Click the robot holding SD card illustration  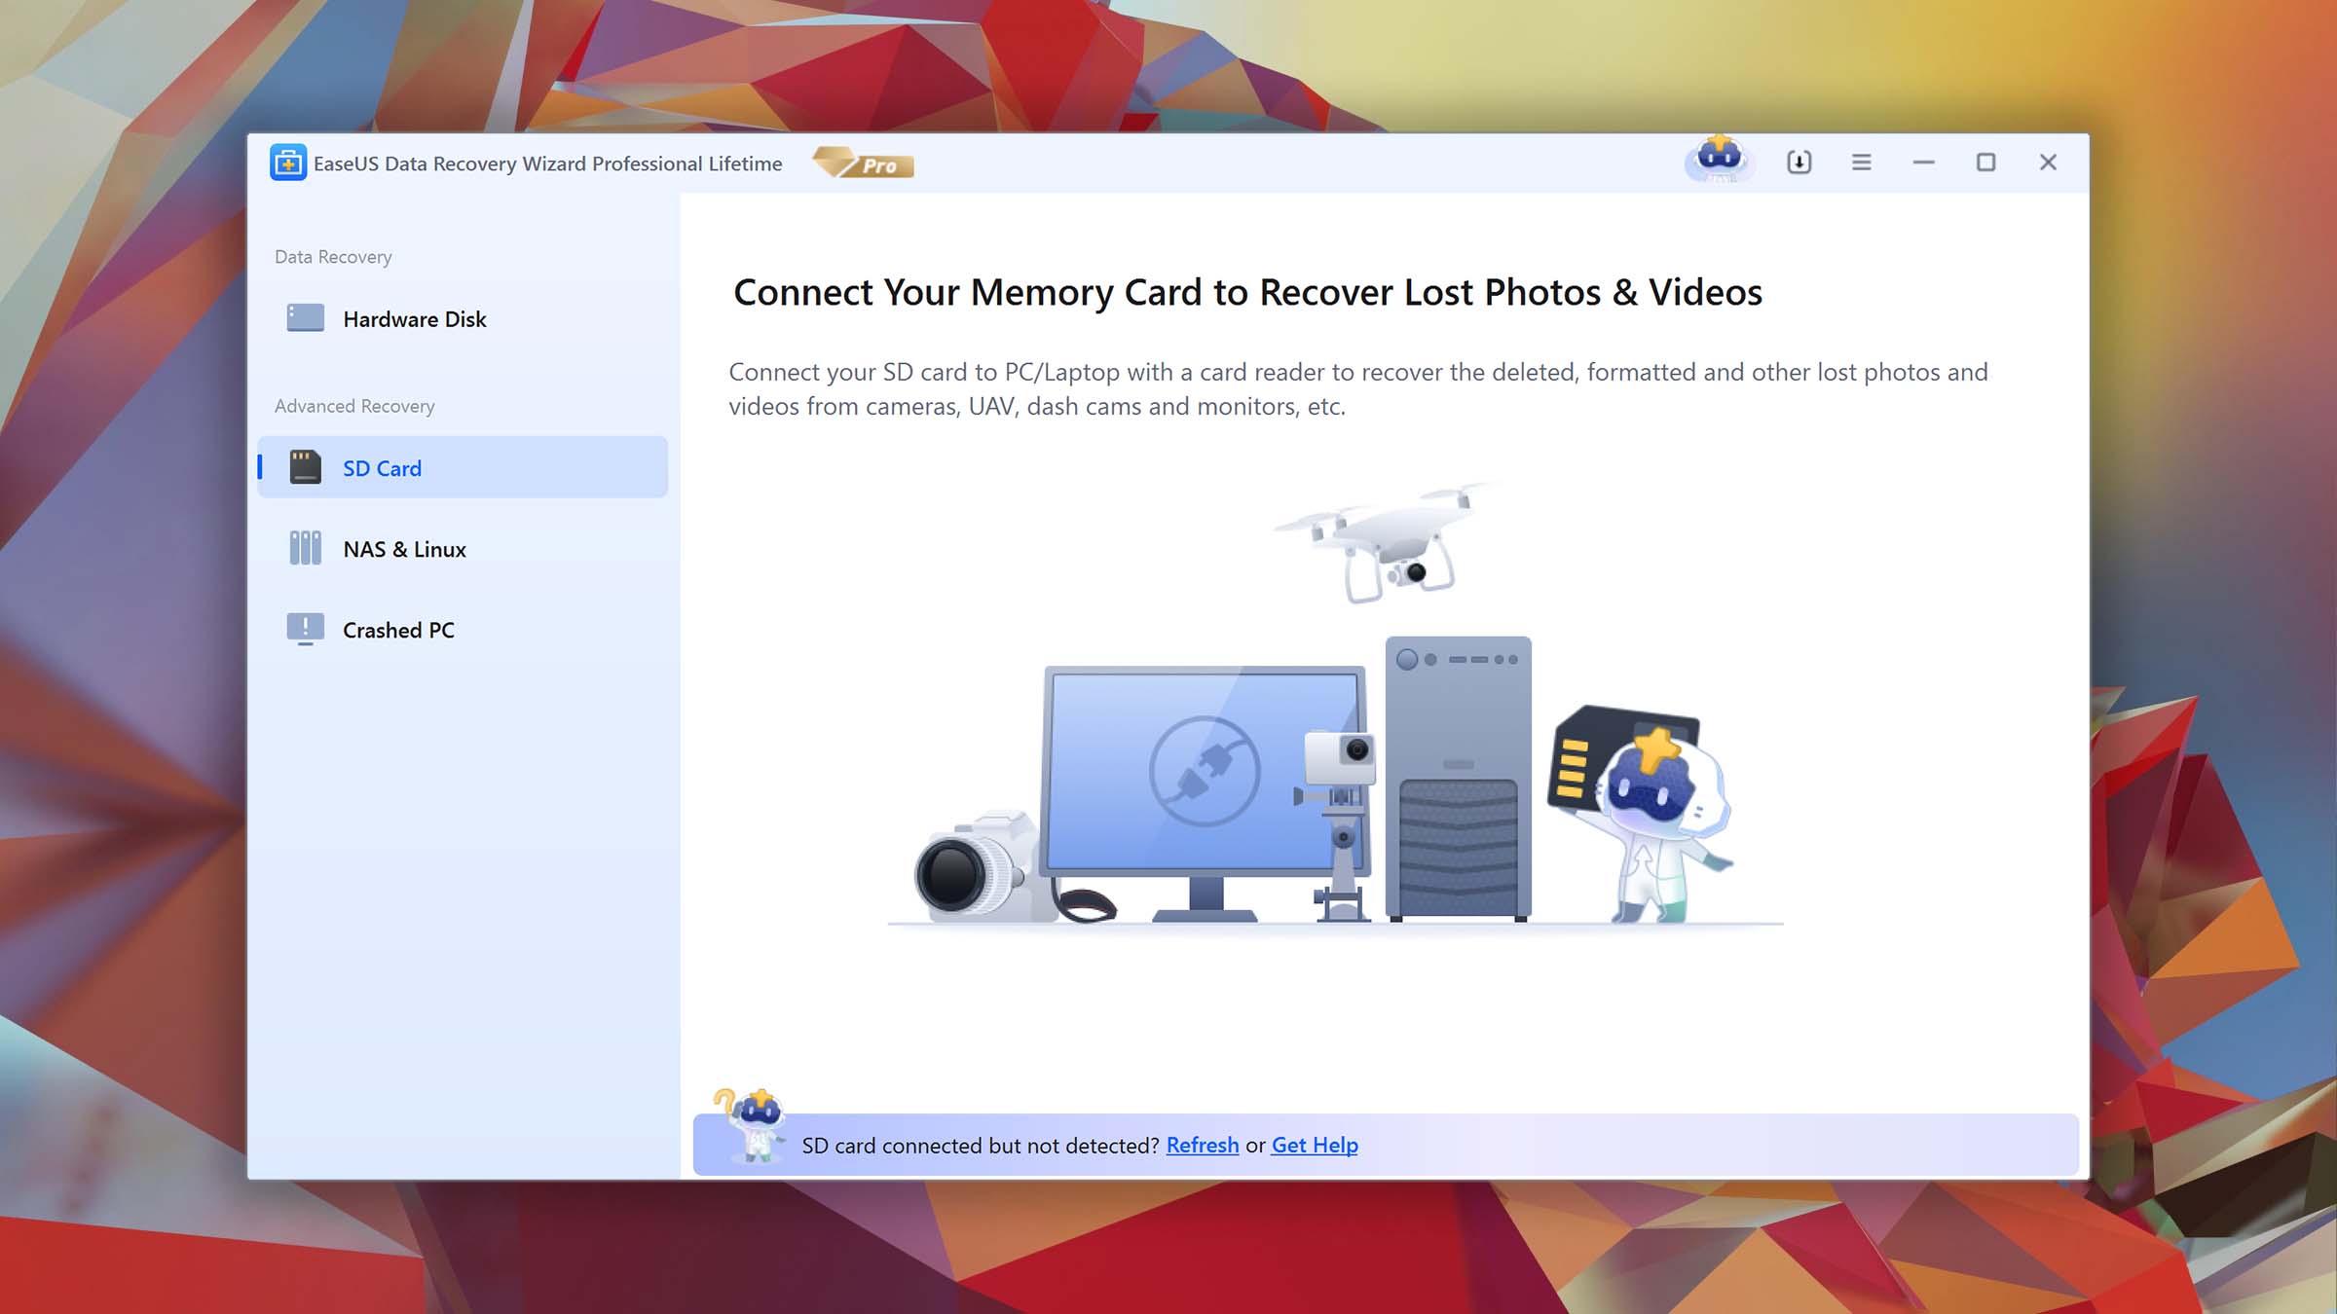[x=1642, y=815]
